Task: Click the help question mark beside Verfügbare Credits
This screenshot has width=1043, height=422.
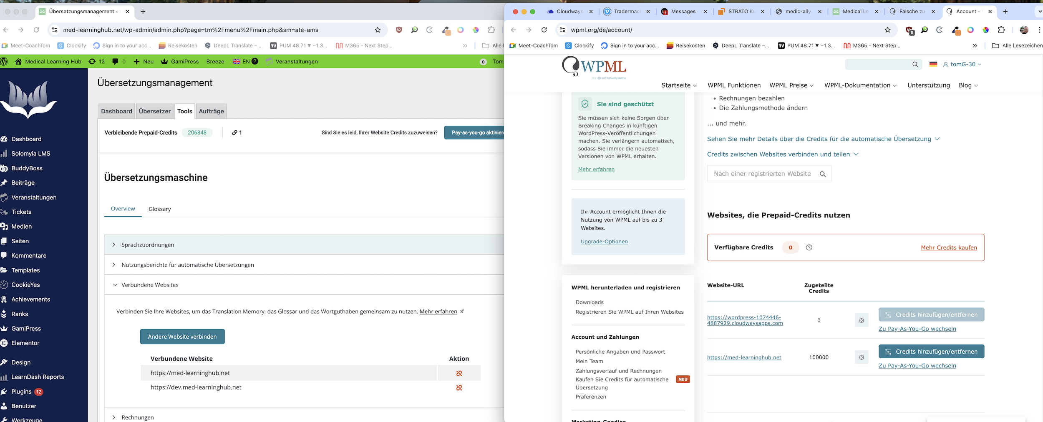Action: click(x=809, y=247)
